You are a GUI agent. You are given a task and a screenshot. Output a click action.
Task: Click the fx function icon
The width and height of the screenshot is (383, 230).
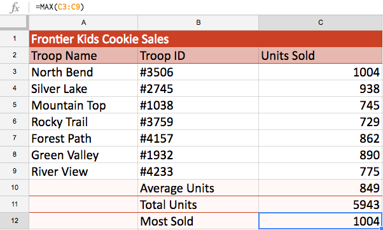point(15,8)
